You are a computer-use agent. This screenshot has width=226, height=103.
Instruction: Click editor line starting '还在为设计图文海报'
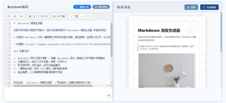[x=60, y=30]
